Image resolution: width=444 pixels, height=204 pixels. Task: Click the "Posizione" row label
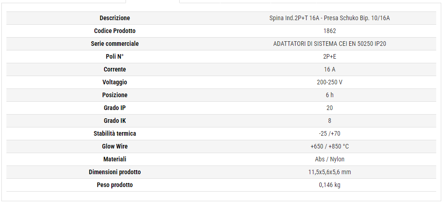coord(115,95)
